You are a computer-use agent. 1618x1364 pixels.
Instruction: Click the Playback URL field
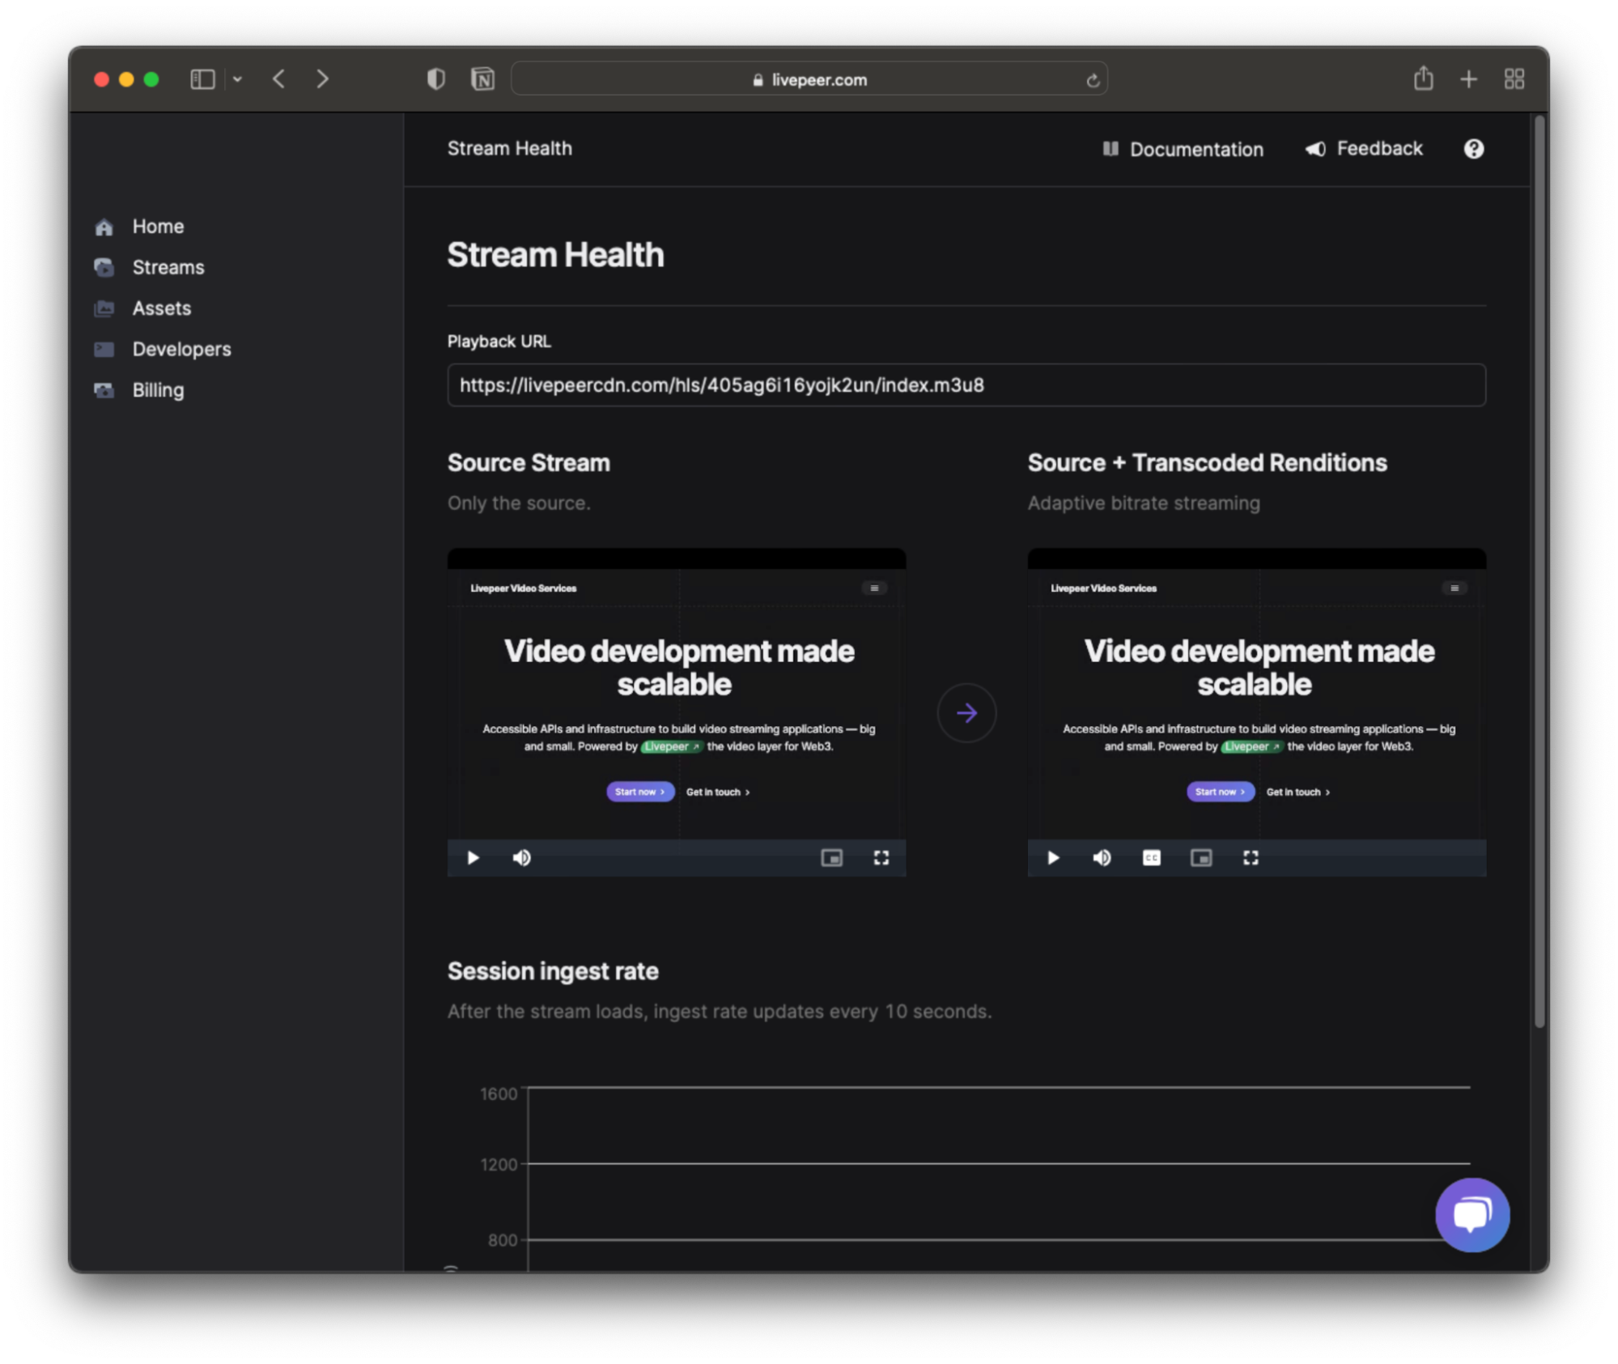click(966, 385)
